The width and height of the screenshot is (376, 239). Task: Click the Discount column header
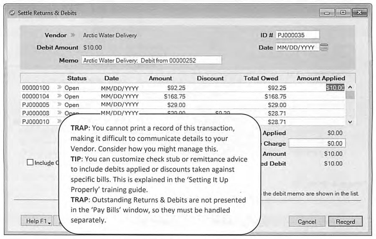pos(210,78)
